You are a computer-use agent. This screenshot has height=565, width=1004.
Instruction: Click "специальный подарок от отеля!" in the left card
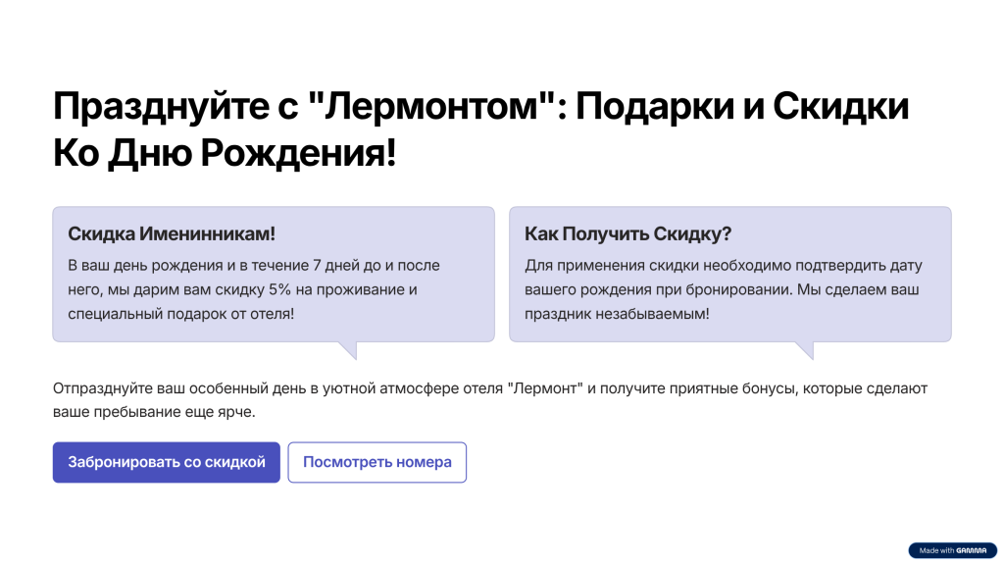coord(180,314)
